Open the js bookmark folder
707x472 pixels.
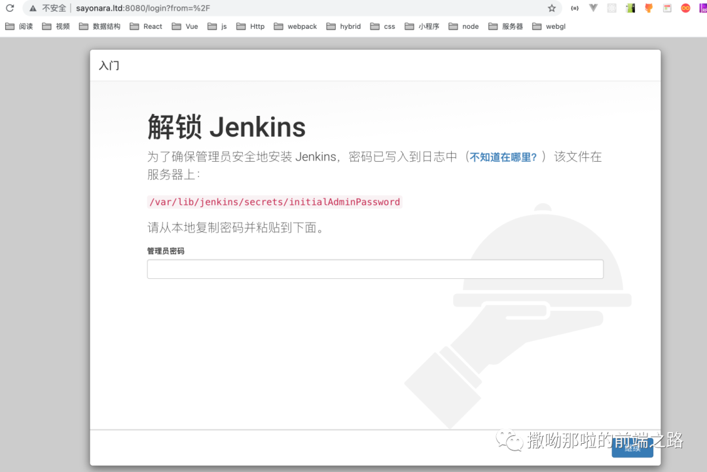pyautogui.click(x=217, y=27)
